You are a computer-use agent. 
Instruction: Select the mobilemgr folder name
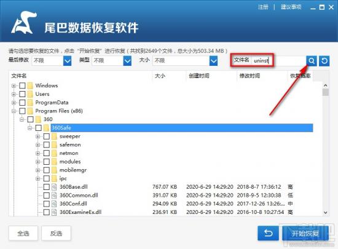tap(73, 170)
